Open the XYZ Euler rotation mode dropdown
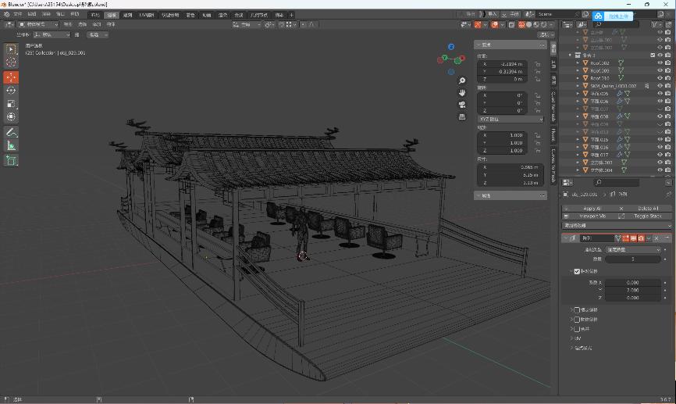Screen dimensions: 676x404 click(511, 119)
